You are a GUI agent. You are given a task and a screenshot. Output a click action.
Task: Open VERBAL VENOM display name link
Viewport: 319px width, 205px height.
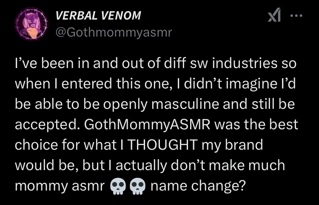[98, 16]
